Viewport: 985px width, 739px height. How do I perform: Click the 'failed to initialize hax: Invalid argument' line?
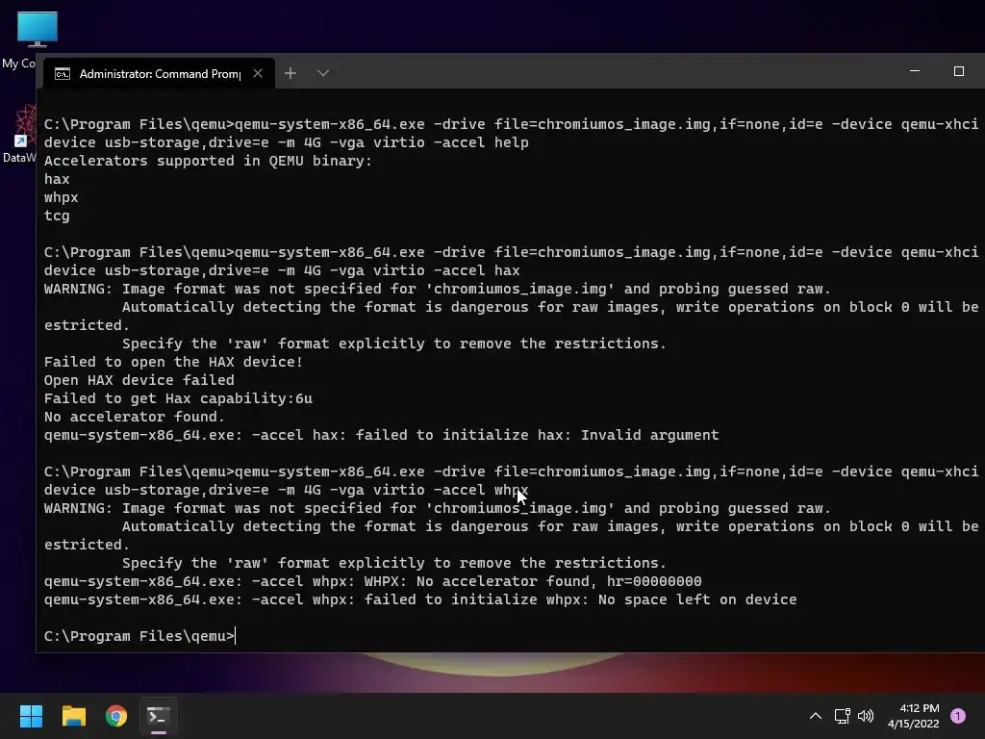381,435
